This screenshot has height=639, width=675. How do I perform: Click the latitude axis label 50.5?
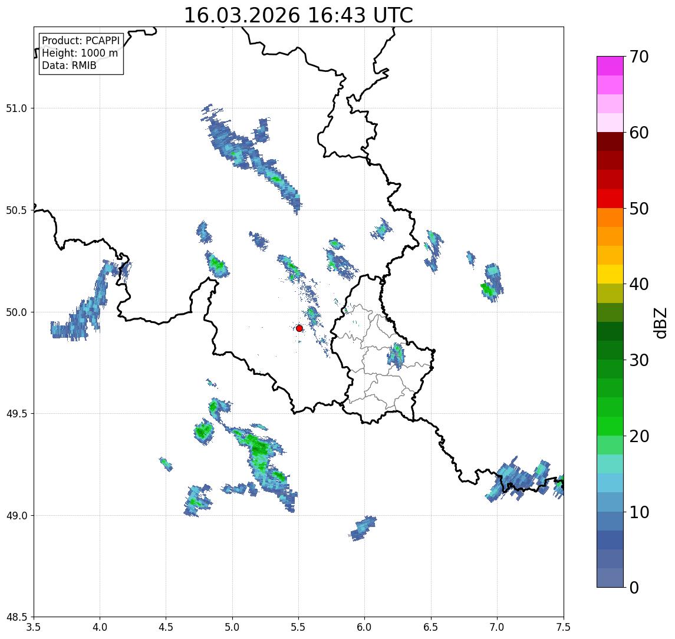(x=17, y=210)
